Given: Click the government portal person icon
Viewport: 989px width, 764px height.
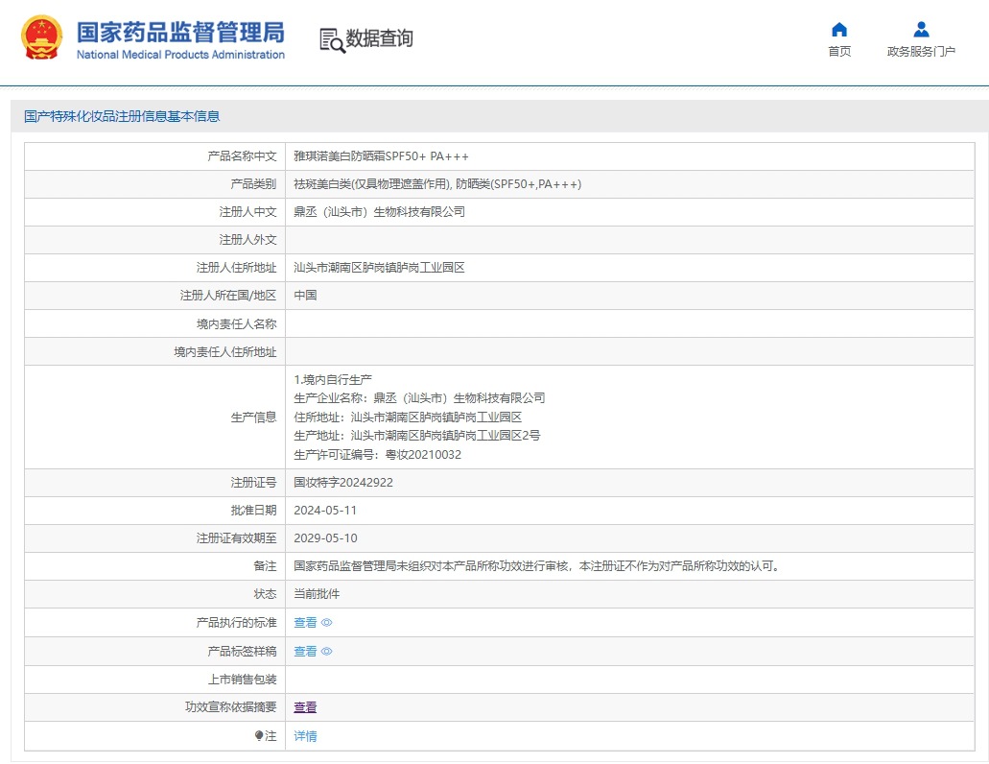Looking at the screenshot, I should point(921,29).
